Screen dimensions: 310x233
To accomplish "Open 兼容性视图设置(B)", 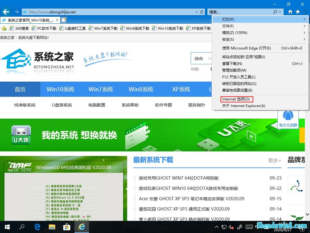I will click(x=260, y=90).
